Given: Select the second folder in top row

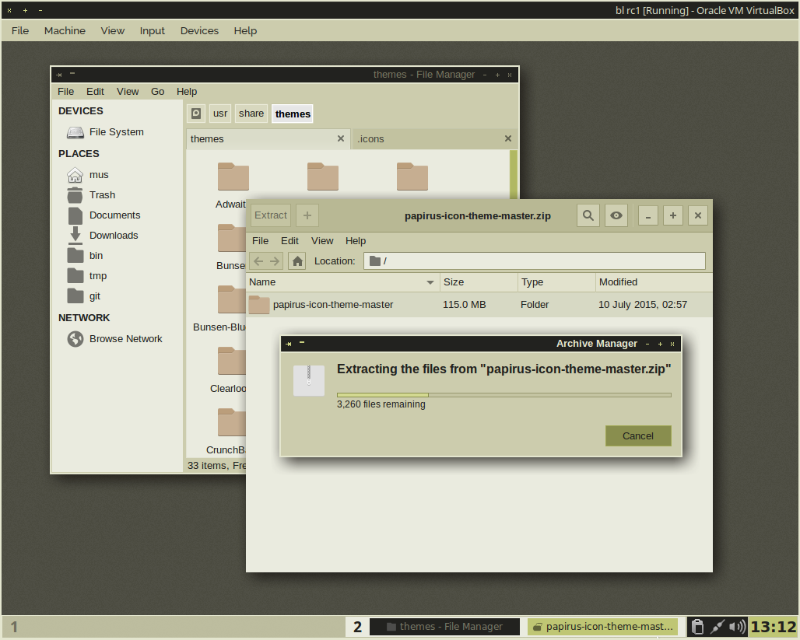Looking at the screenshot, I should [323, 177].
